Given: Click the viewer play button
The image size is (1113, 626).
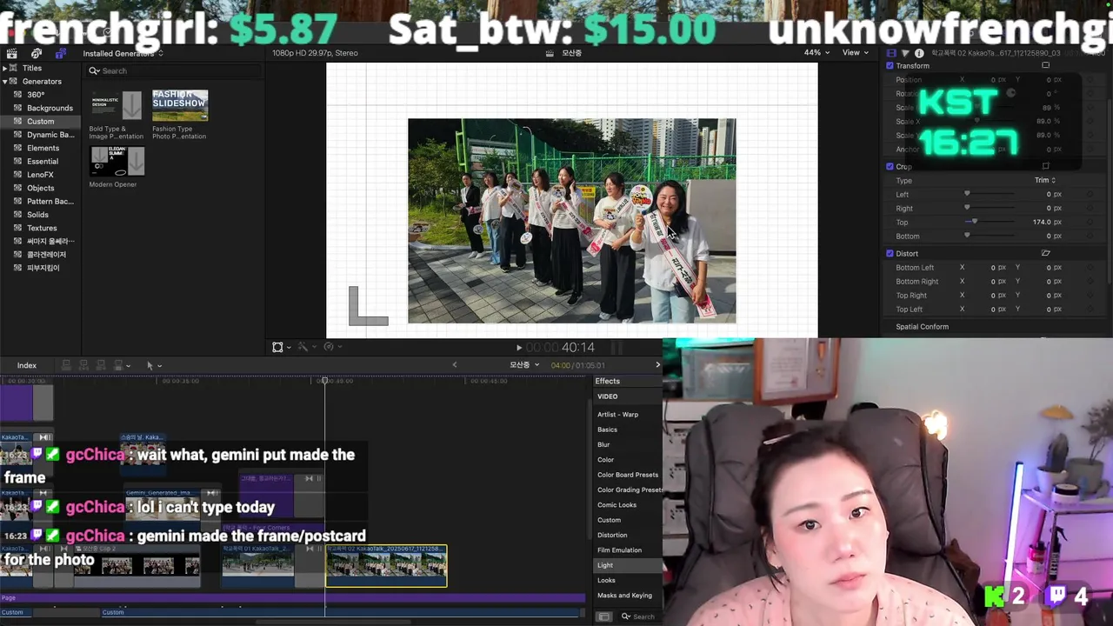Looking at the screenshot, I should (519, 348).
